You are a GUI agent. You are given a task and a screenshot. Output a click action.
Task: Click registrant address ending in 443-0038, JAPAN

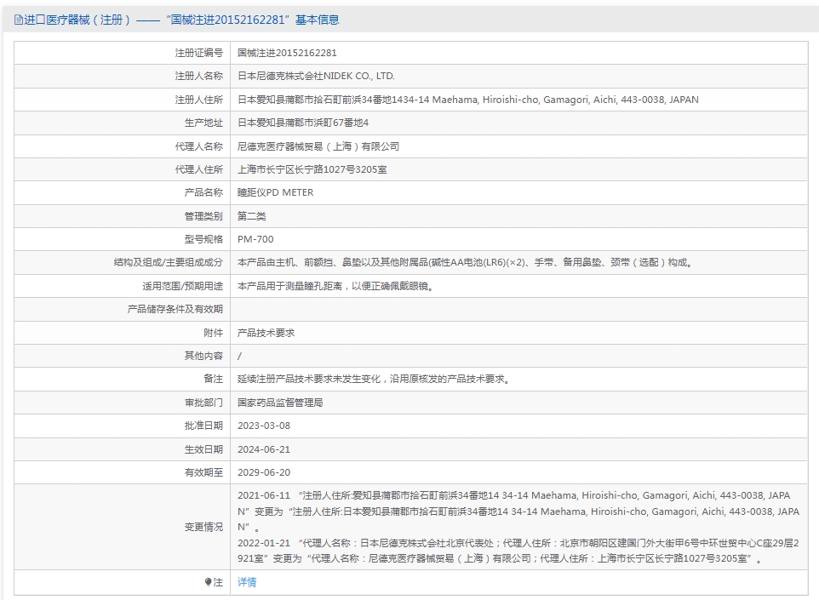coord(468,100)
